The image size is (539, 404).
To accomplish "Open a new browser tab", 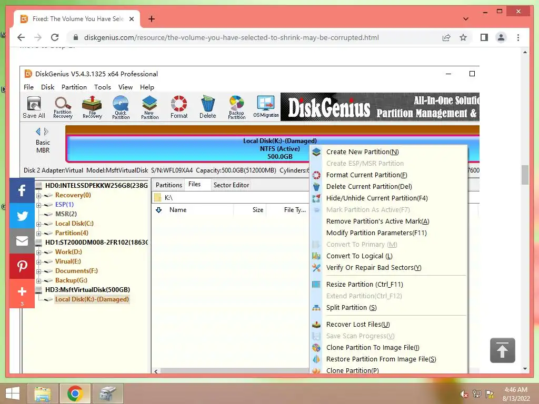I will [x=151, y=19].
